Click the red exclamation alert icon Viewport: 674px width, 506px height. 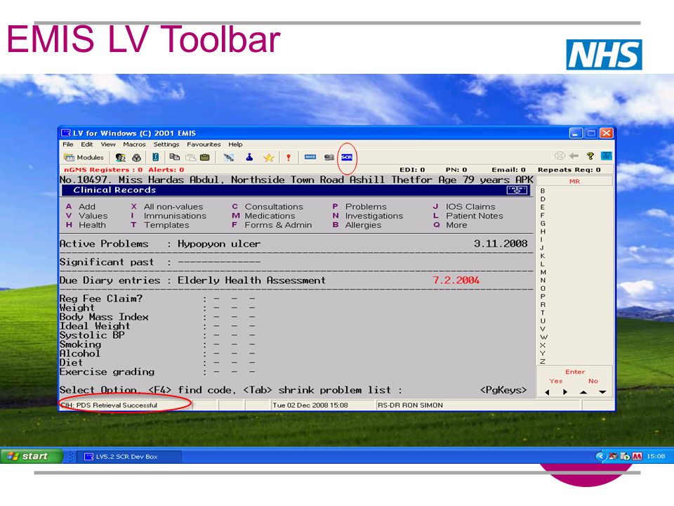pyautogui.click(x=289, y=157)
